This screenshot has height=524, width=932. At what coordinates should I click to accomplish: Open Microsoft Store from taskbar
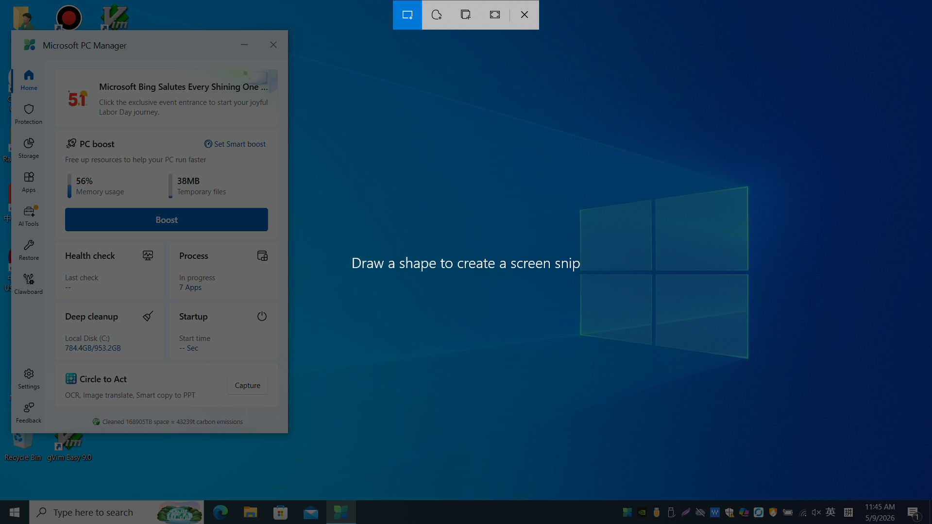(x=281, y=512)
